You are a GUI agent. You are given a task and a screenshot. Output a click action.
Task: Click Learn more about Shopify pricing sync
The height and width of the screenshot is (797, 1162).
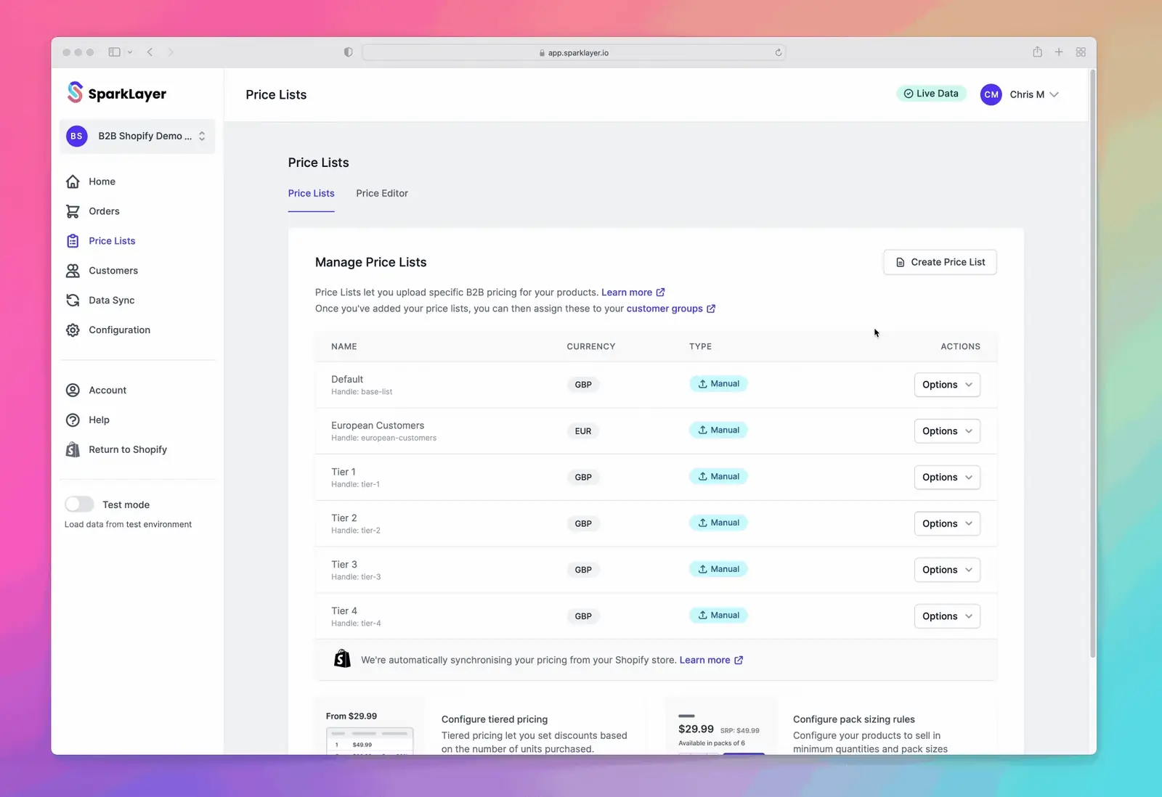pos(711,661)
